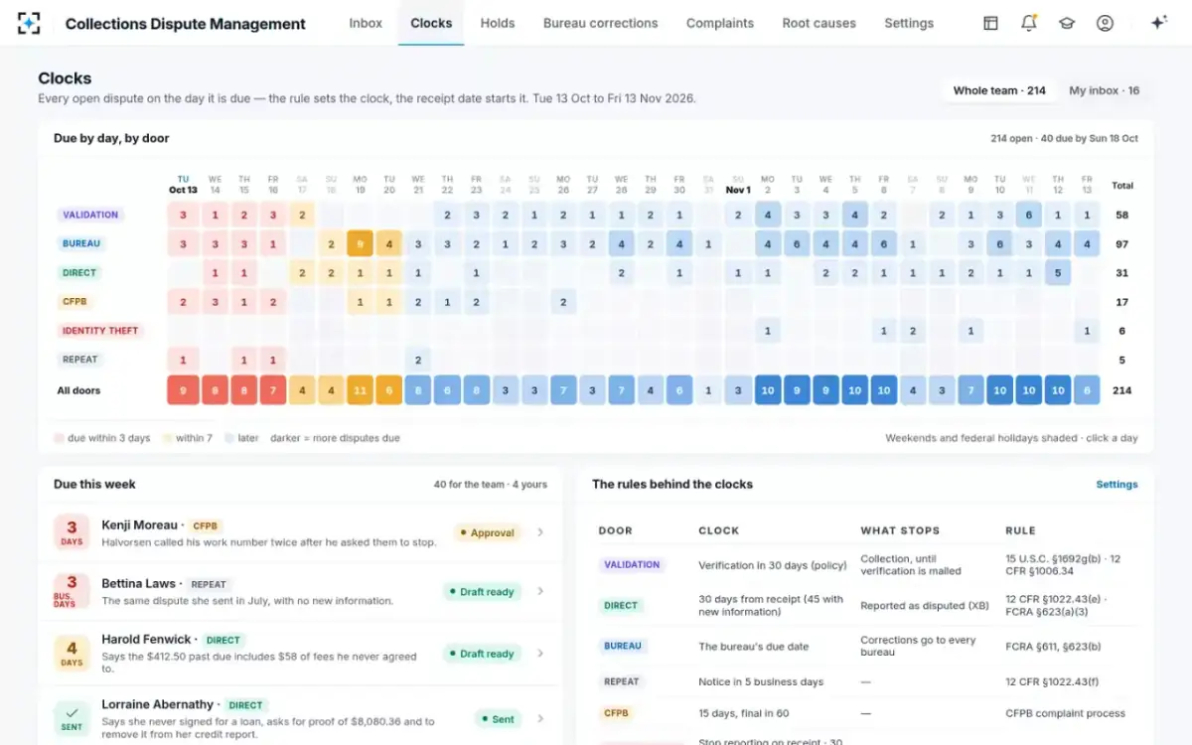Expand Harold Fenwick's row chevron
Screen dimensions: 1192x745
point(540,653)
